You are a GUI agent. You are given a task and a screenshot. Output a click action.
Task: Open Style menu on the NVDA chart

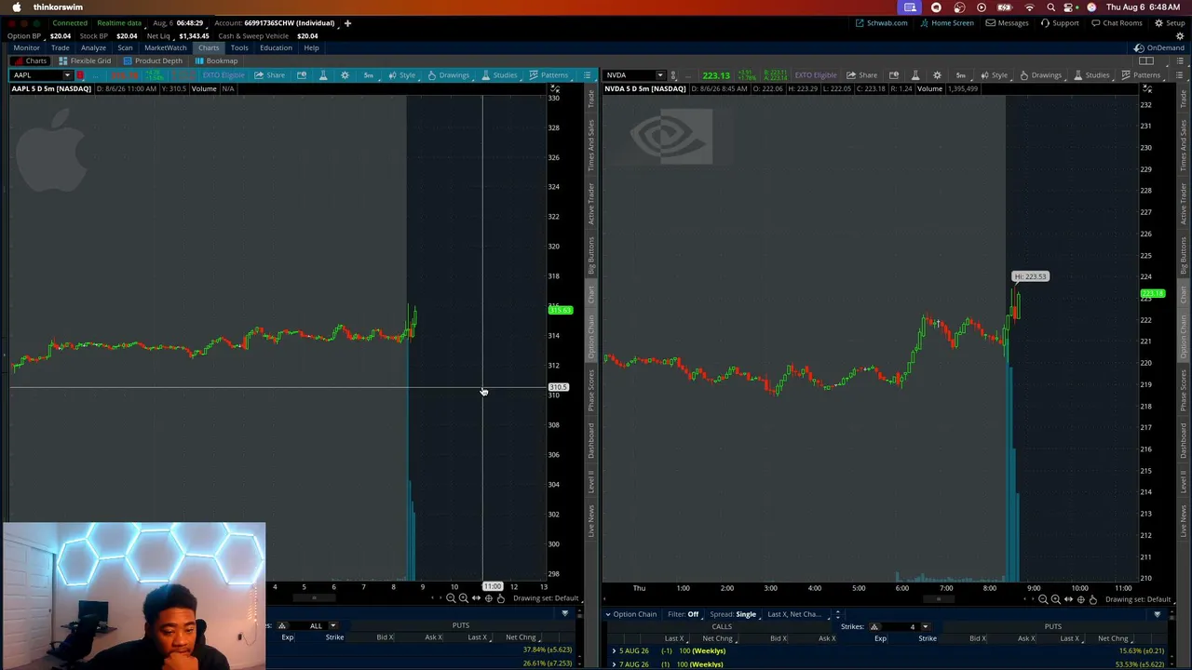click(x=994, y=74)
